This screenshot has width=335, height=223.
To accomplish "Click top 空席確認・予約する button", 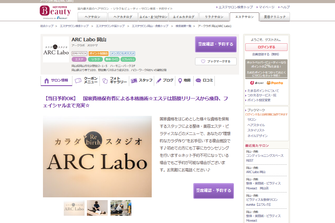I will click(215, 44).
